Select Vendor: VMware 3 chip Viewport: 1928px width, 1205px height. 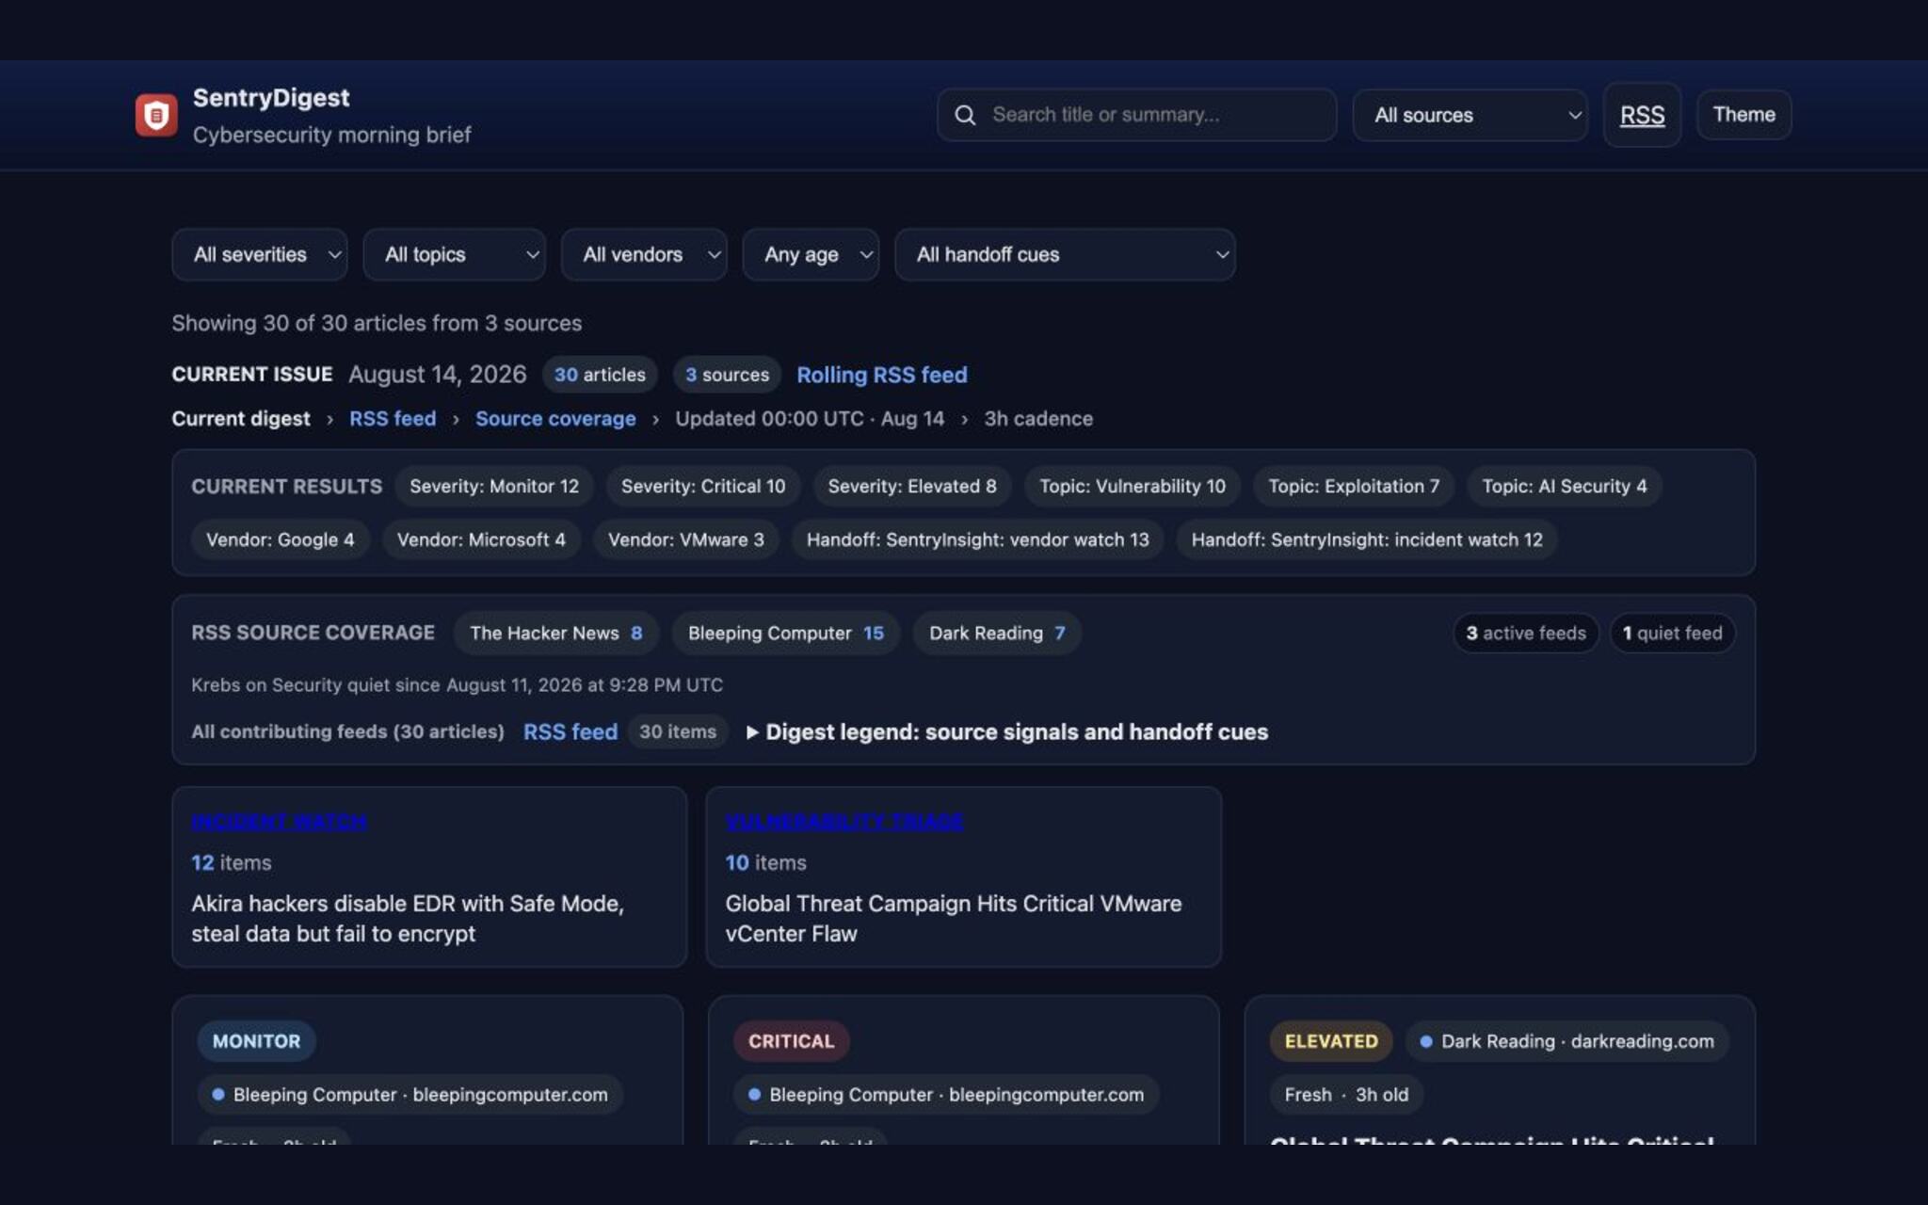pos(686,540)
